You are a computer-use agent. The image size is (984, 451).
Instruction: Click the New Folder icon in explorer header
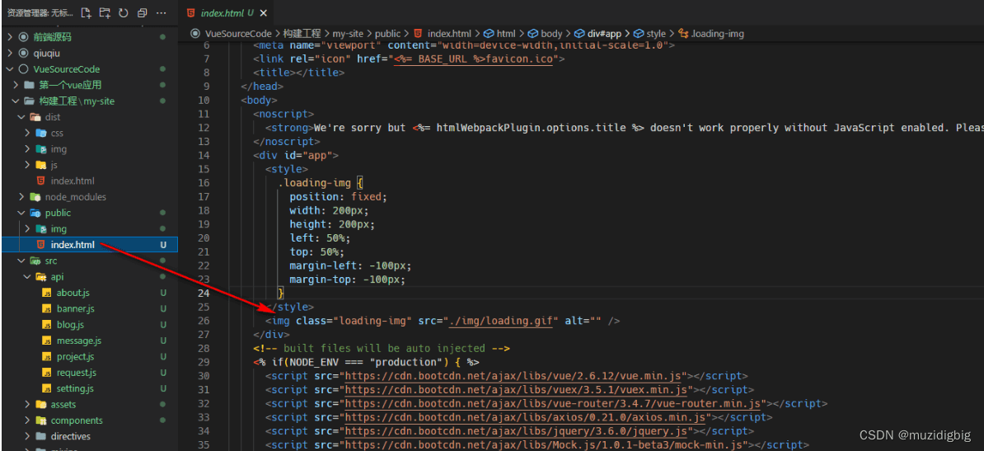pos(105,12)
